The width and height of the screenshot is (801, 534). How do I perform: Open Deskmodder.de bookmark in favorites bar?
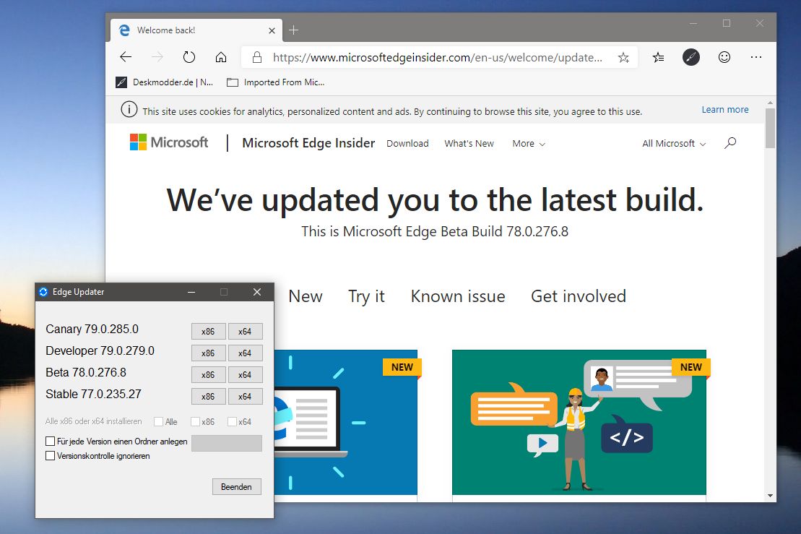click(x=165, y=82)
